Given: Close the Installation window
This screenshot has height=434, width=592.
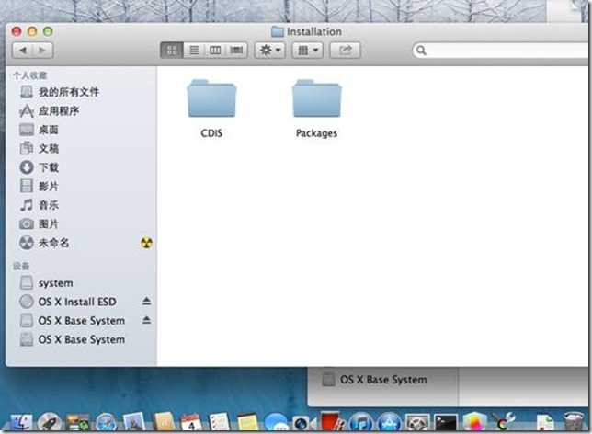Looking at the screenshot, I should click(17, 31).
